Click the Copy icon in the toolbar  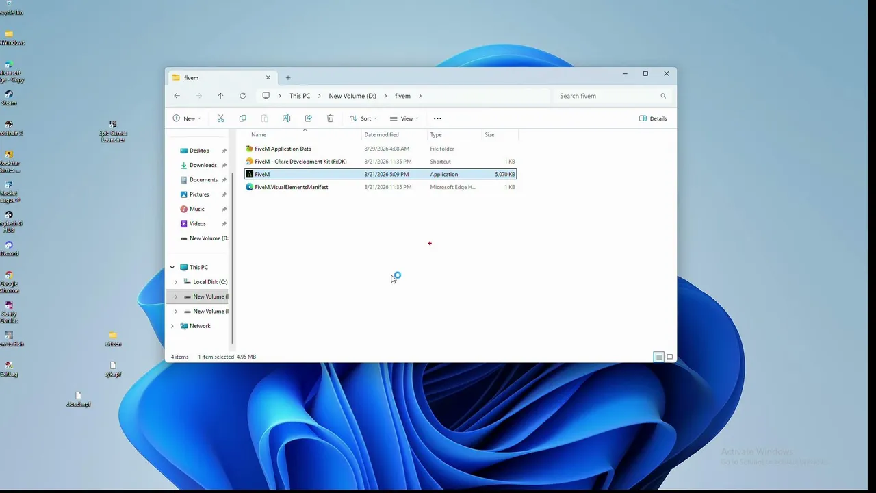[x=242, y=118]
